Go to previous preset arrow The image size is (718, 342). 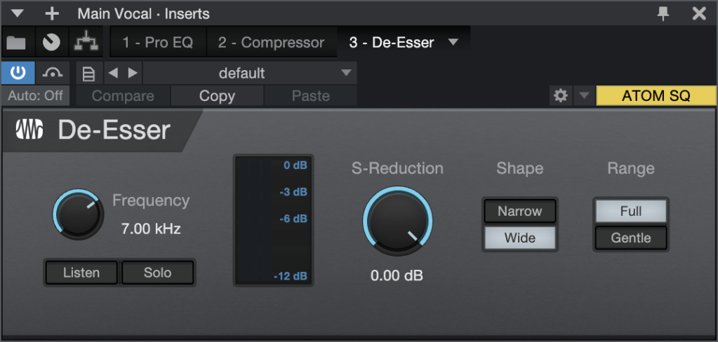(x=111, y=73)
